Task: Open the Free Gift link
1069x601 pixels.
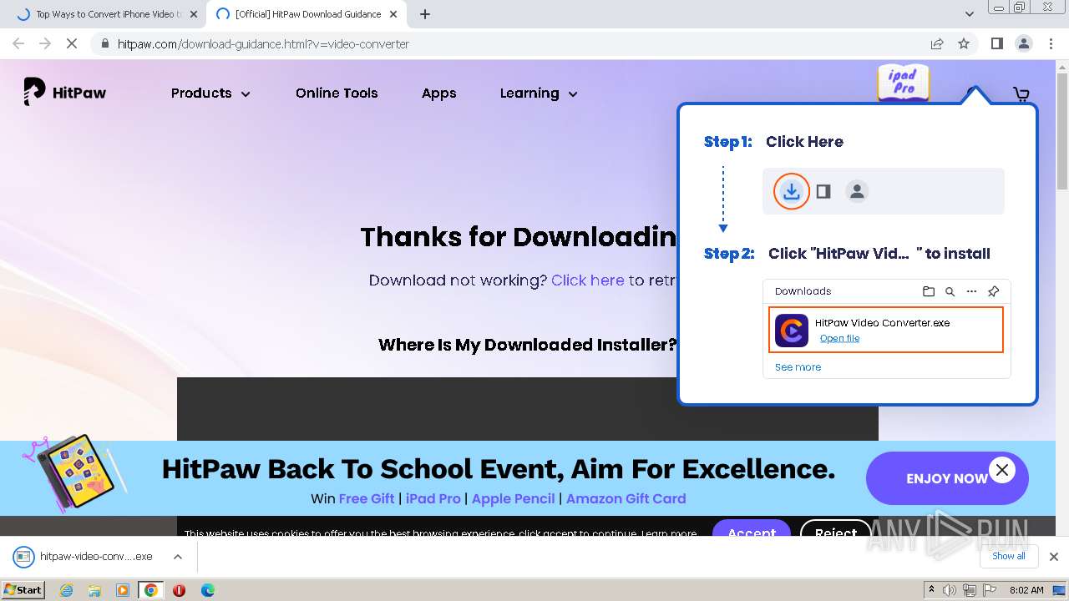Action: coord(366,498)
